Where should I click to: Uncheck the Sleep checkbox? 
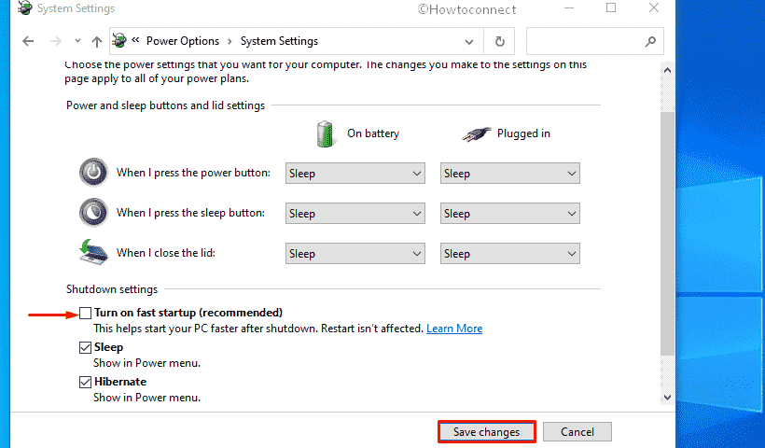coord(86,347)
